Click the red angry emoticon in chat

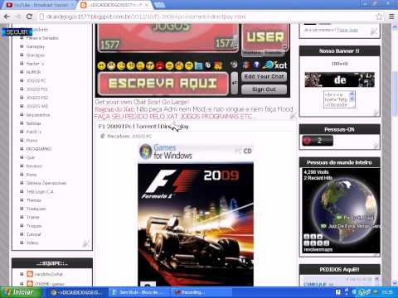point(160,65)
